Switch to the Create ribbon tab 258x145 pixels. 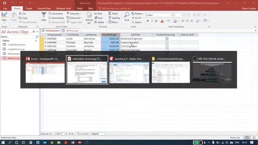point(29,8)
